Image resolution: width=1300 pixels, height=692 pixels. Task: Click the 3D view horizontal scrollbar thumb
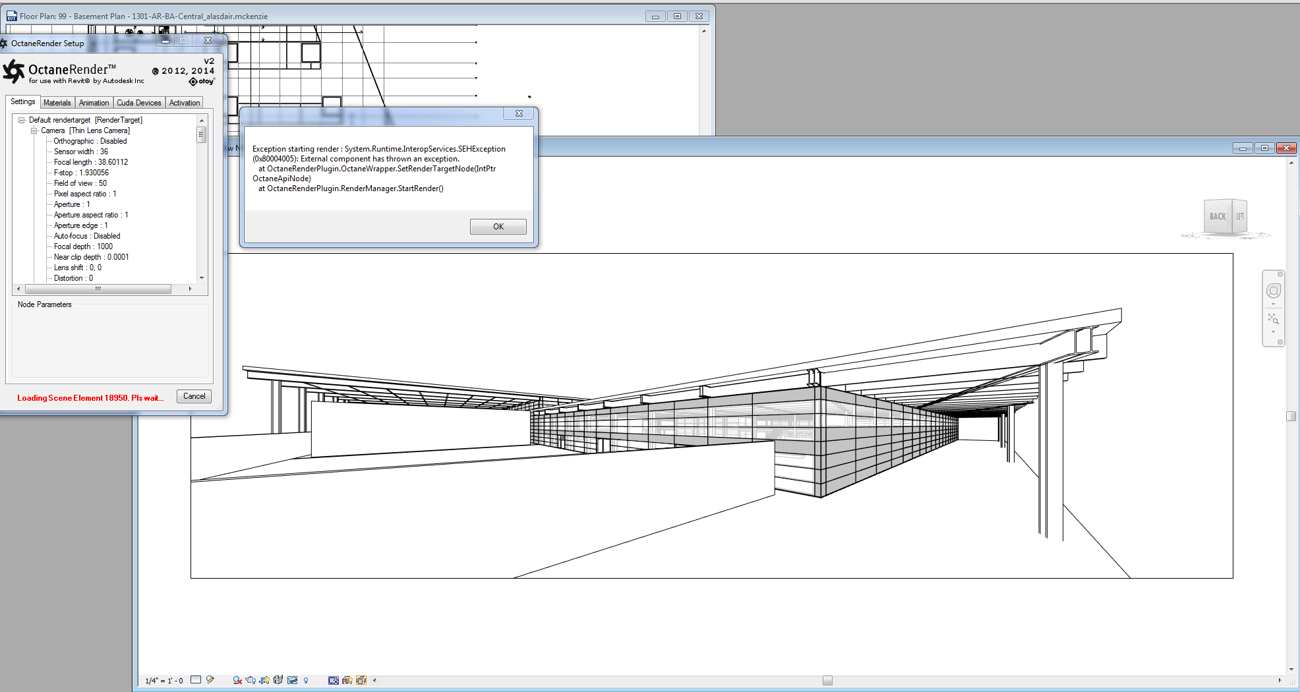click(827, 680)
